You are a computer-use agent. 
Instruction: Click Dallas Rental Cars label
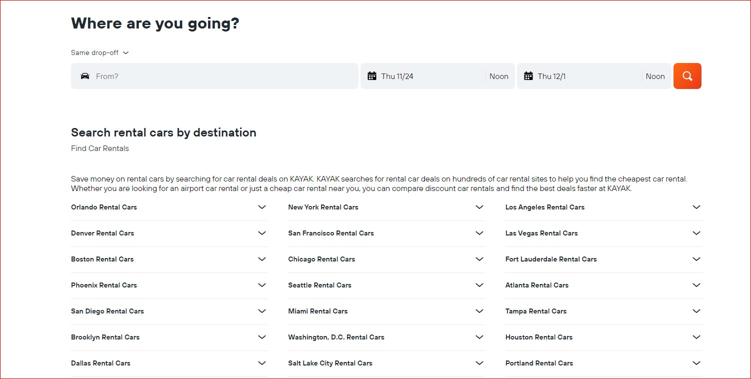coord(100,363)
